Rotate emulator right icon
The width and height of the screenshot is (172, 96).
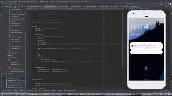[x=132, y=9]
